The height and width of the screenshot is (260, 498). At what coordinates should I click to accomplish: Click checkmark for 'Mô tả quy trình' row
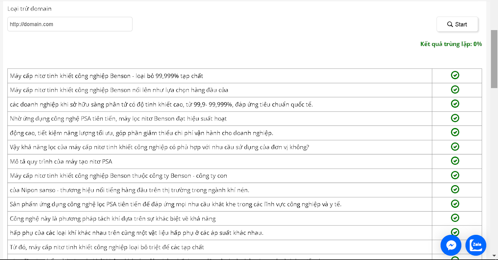[x=455, y=161]
